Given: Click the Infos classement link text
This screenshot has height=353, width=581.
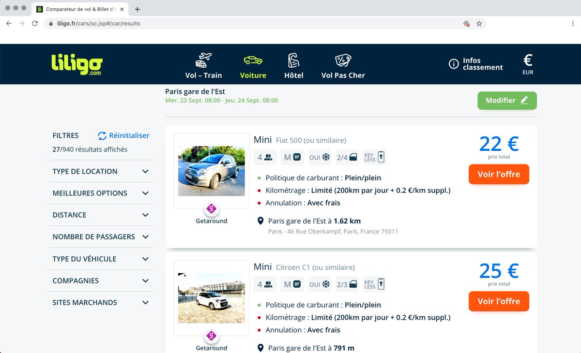Looking at the screenshot, I should (x=483, y=64).
